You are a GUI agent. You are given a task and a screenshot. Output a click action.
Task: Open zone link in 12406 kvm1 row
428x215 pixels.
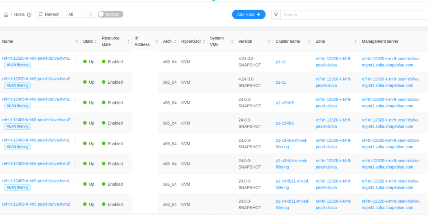[333, 102]
